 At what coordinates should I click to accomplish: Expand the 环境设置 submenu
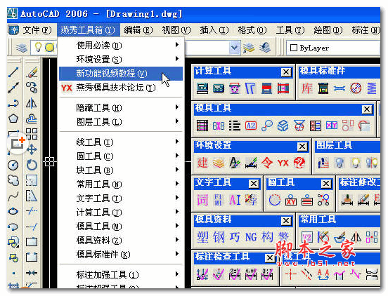coord(121,59)
